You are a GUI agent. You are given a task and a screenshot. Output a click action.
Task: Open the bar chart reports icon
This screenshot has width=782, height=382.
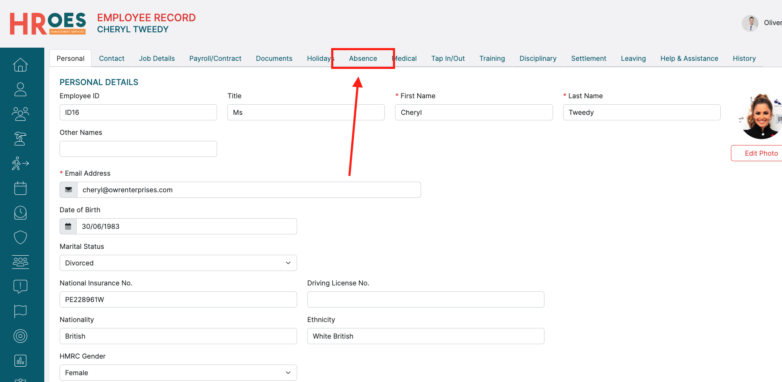(20, 361)
